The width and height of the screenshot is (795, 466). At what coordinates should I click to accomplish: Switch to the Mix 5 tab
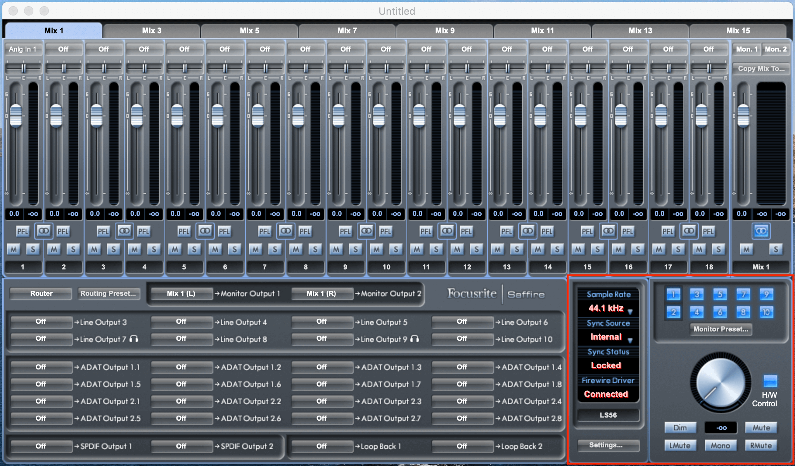click(249, 30)
